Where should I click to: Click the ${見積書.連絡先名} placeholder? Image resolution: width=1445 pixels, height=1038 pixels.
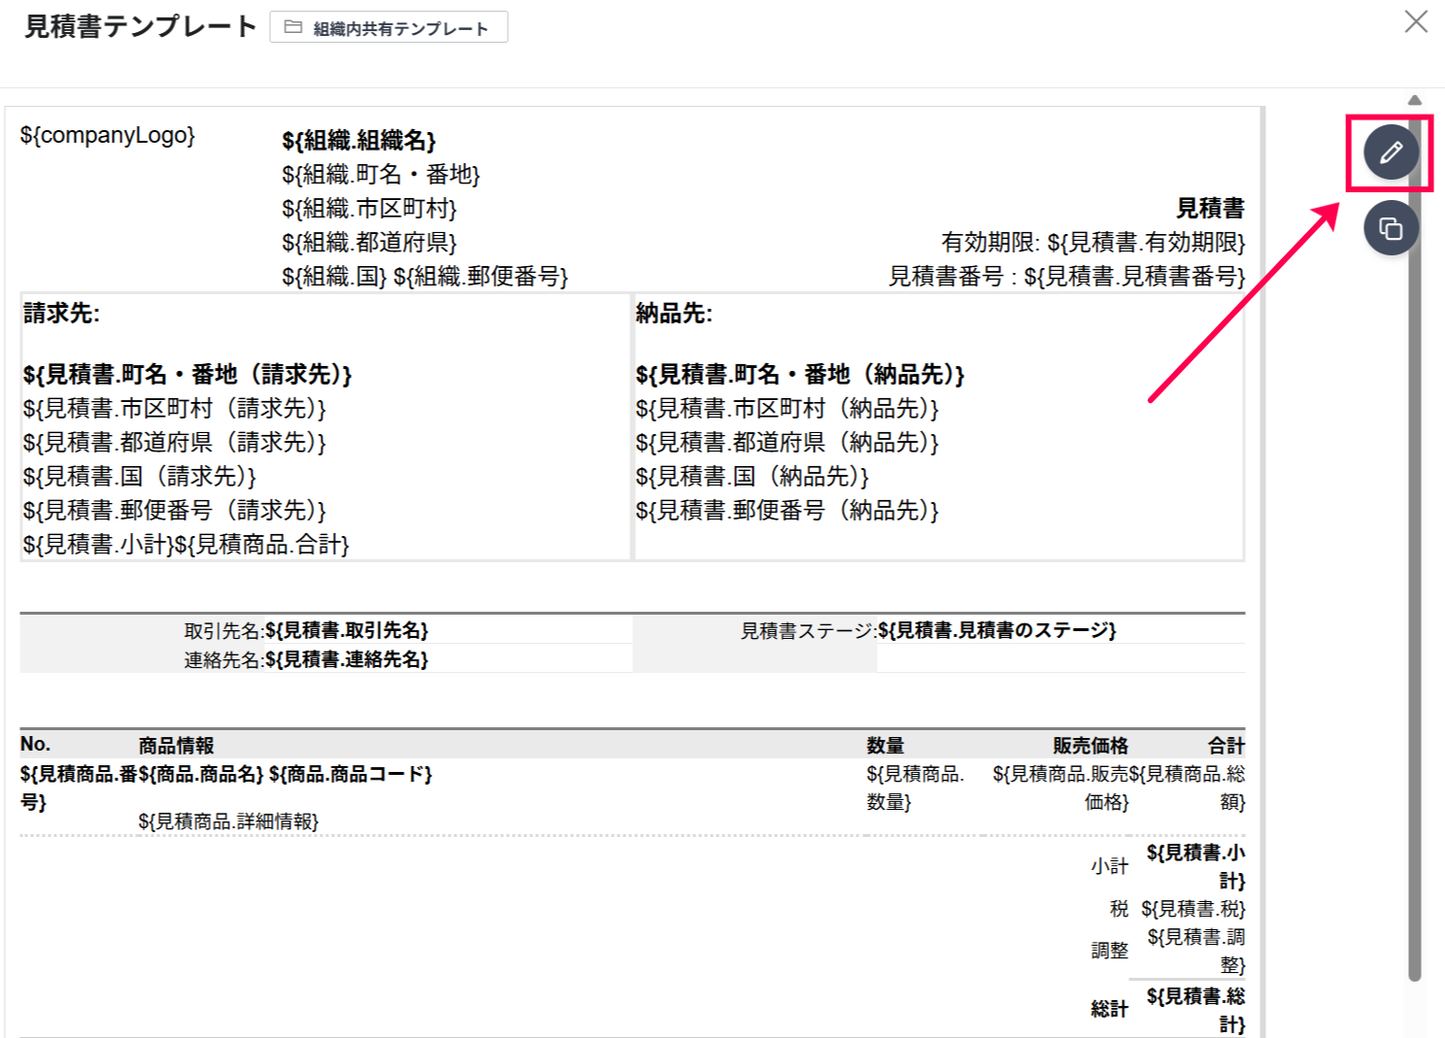(346, 659)
